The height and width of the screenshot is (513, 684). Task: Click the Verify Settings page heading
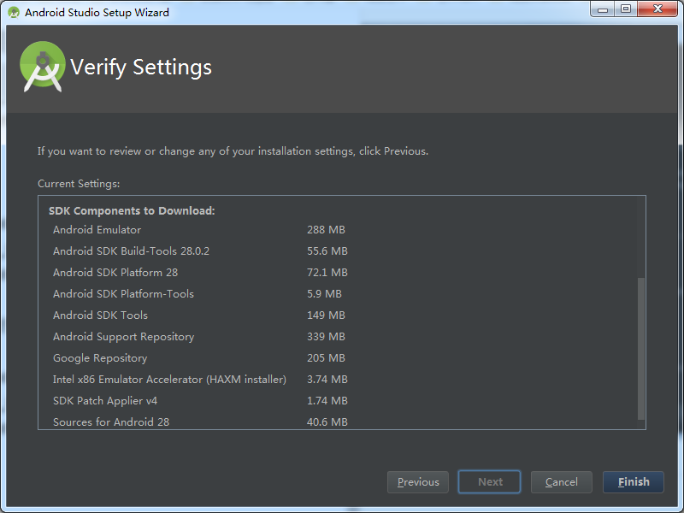coord(141,68)
